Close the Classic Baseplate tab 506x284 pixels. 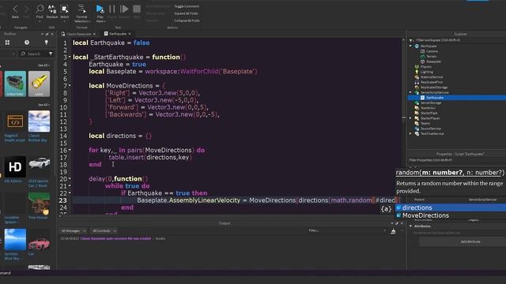tap(94, 34)
